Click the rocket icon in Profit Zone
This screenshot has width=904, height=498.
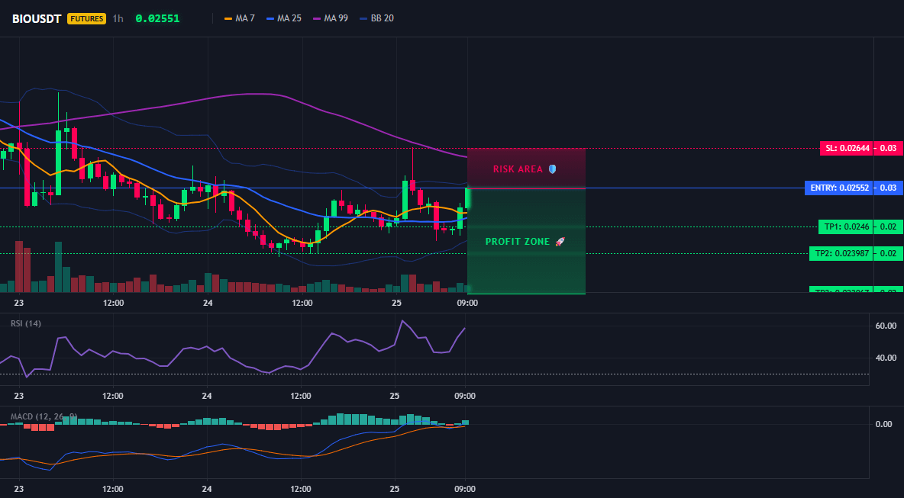click(560, 242)
